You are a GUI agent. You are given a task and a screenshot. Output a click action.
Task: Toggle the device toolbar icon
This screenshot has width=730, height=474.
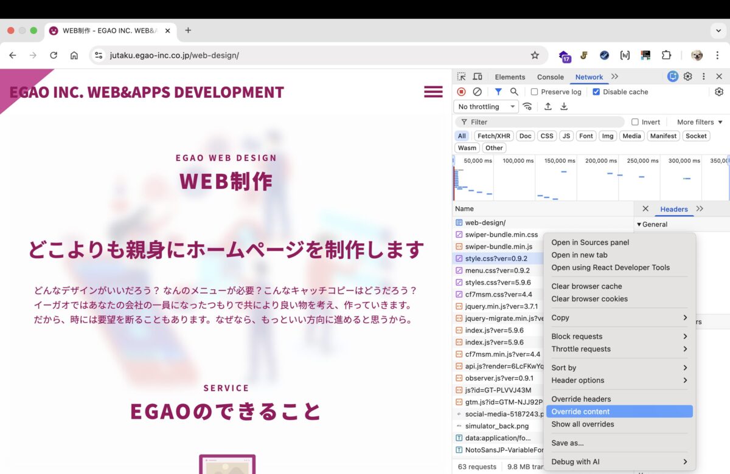coord(478,77)
